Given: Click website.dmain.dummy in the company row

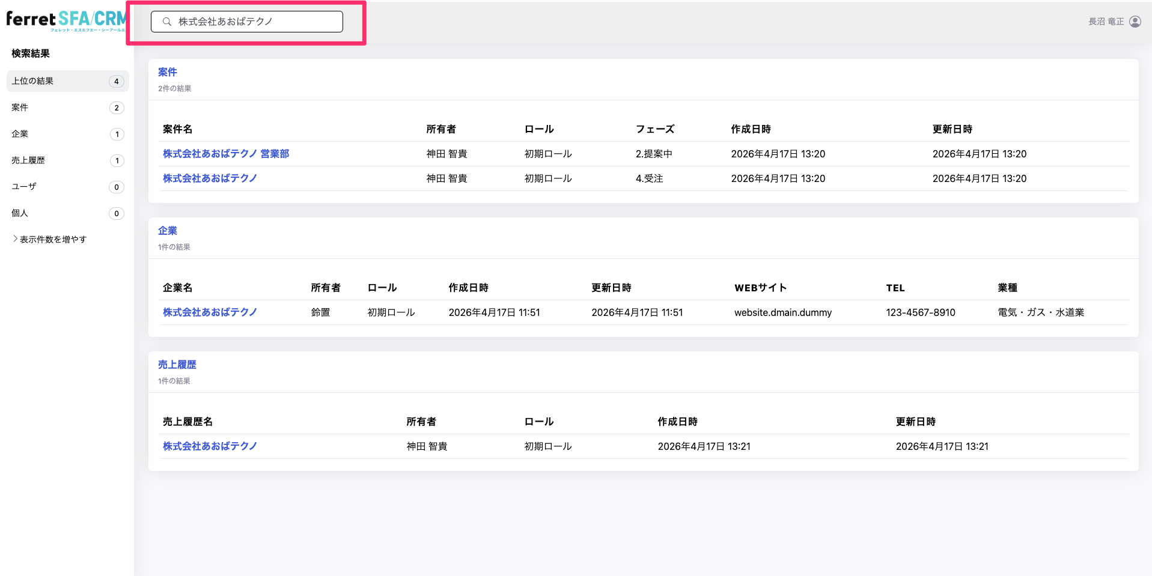Looking at the screenshot, I should tap(783, 312).
